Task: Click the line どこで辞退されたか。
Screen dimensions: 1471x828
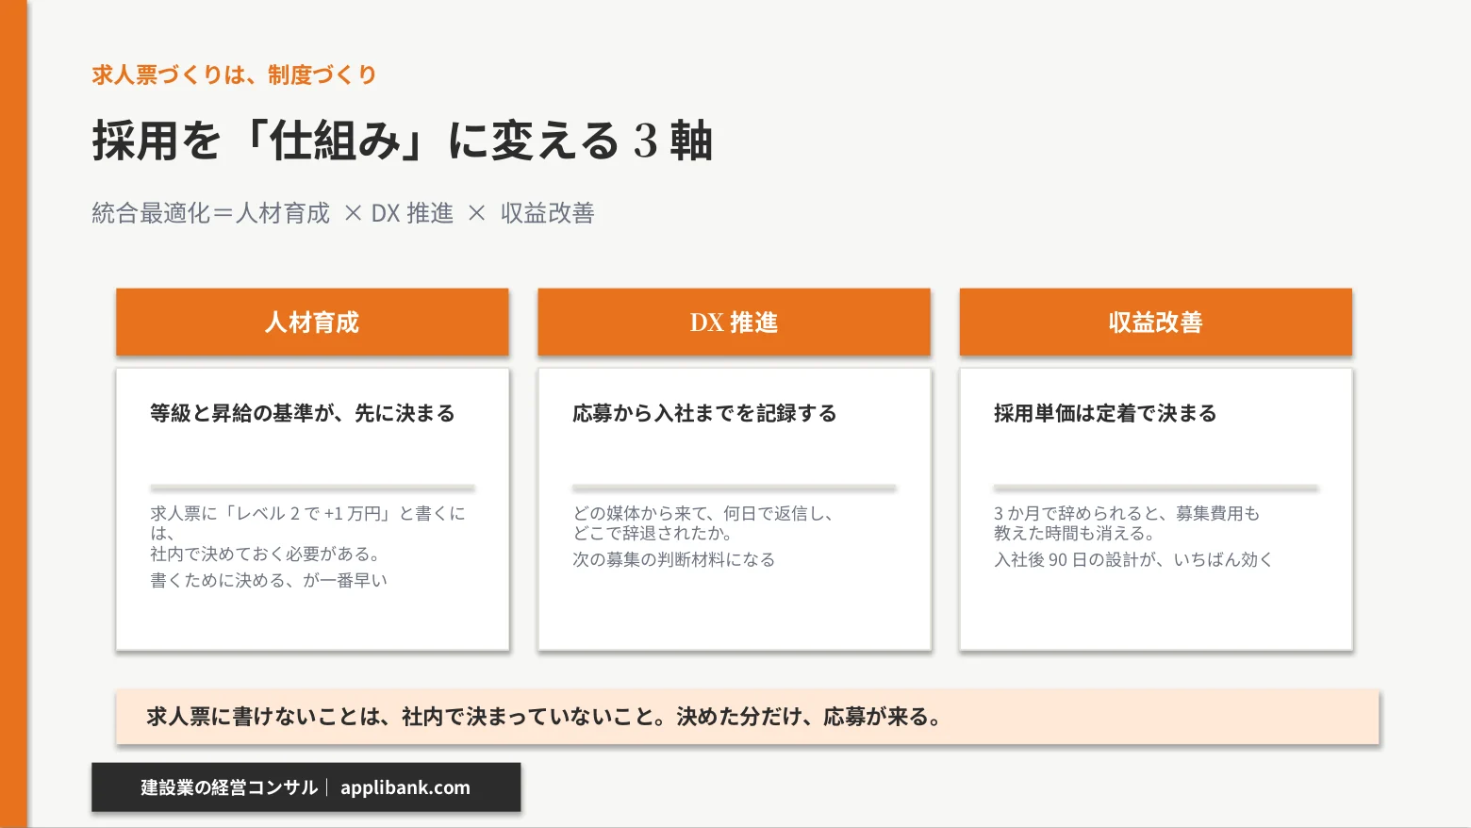Action: click(653, 533)
